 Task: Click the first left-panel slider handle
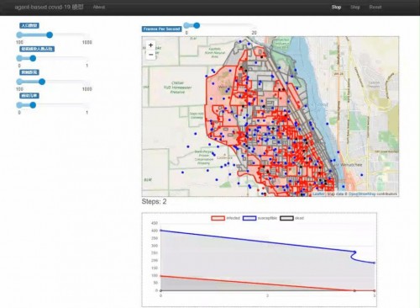pyautogui.click(x=50, y=35)
